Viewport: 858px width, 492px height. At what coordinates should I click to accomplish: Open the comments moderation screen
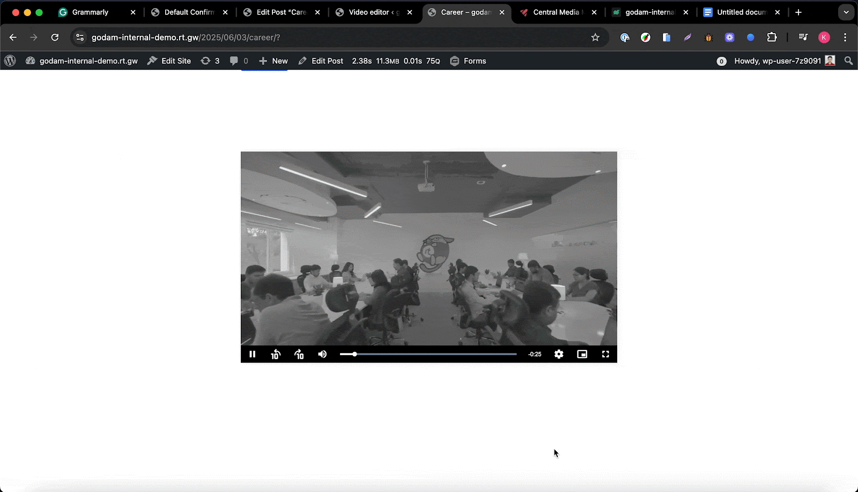coord(238,60)
